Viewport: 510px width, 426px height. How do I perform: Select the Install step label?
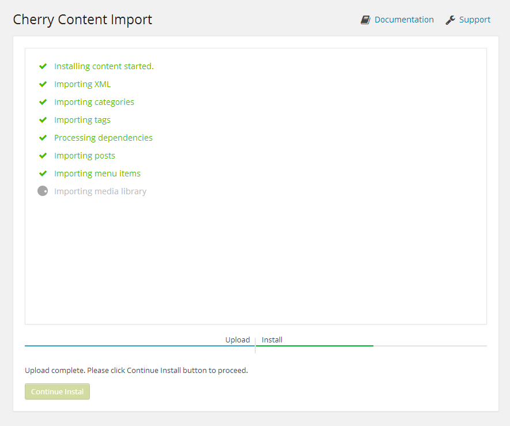pos(272,340)
